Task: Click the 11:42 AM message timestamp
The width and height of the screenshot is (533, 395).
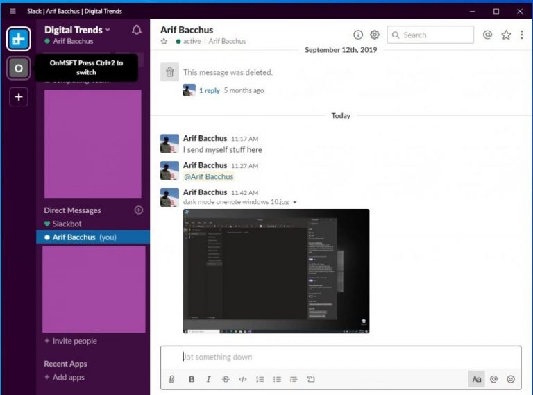Action: point(245,193)
